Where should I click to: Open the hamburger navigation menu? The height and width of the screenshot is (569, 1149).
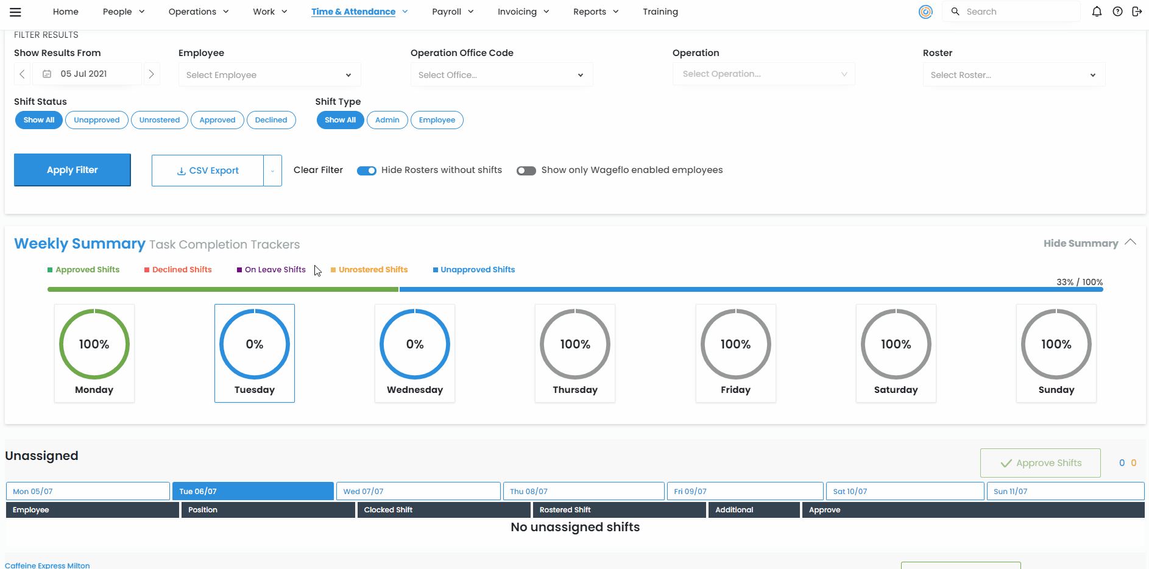(15, 12)
